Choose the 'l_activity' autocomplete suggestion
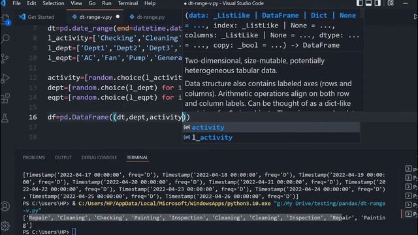The width and height of the screenshot is (418, 235). click(271, 138)
